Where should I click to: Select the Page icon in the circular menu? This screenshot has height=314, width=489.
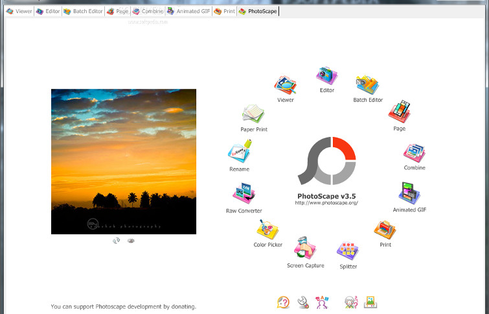pyautogui.click(x=399, y=112)
